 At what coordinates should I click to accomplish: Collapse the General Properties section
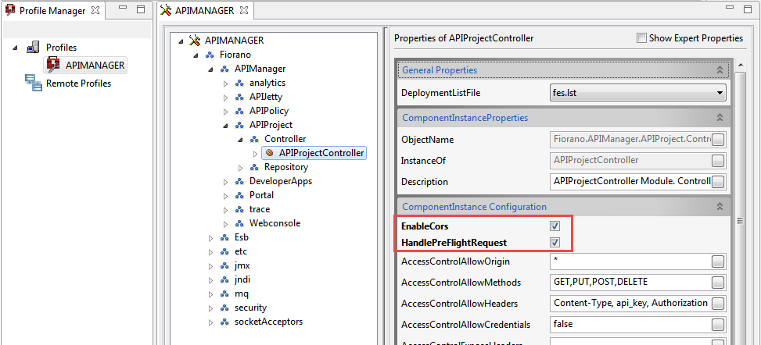[x=720, y=70]
